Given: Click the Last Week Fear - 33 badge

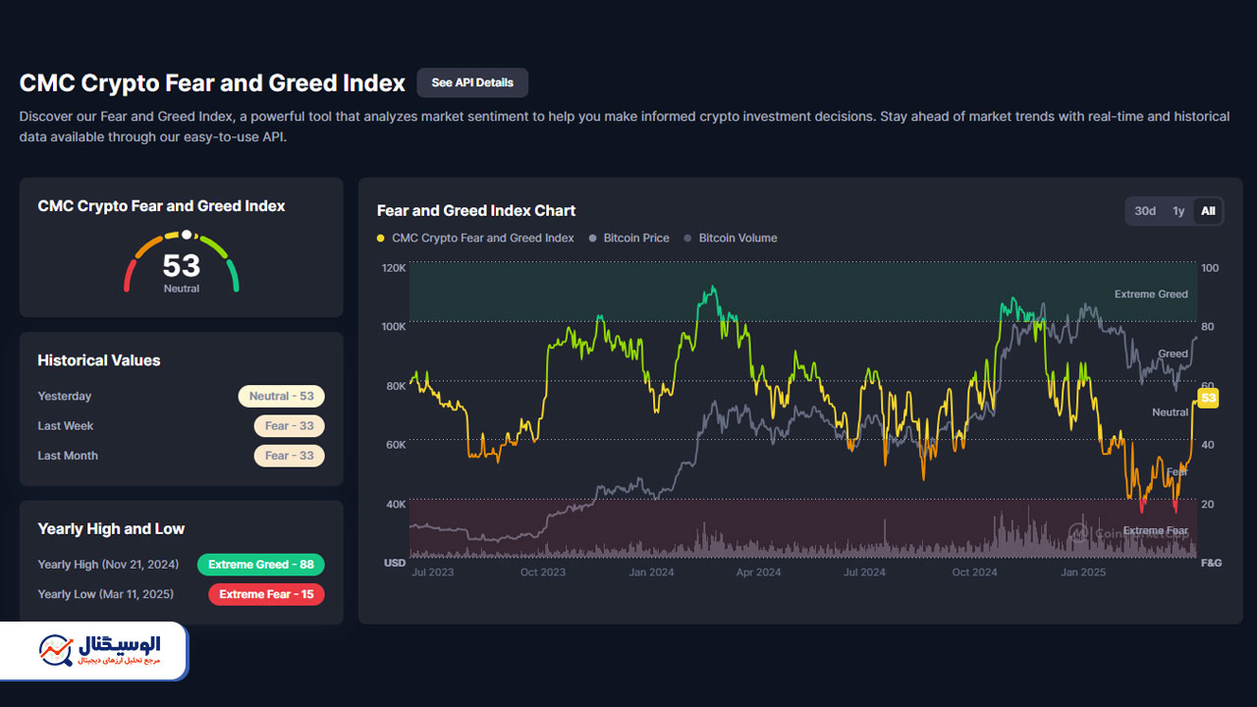Looking at the screenshot, I should [x=289, y=425].
